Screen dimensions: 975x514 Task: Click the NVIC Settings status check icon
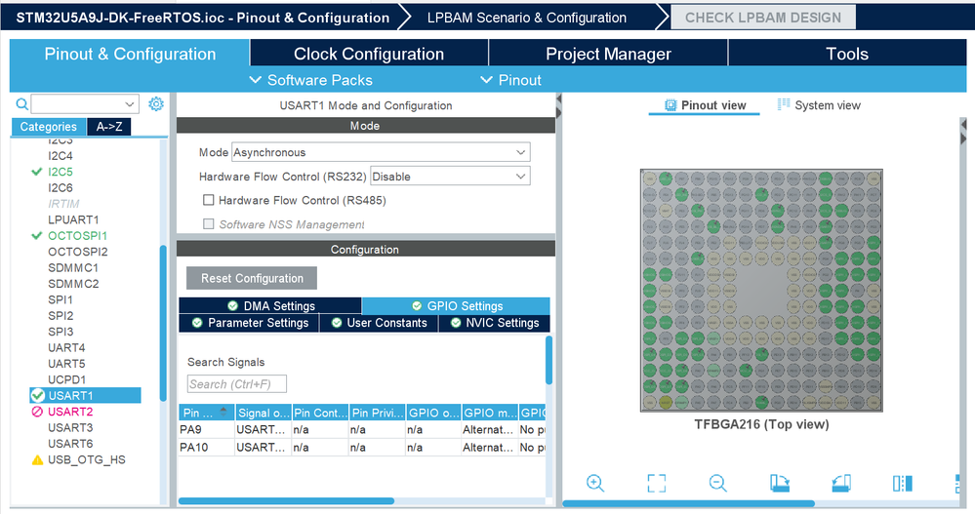456,323
